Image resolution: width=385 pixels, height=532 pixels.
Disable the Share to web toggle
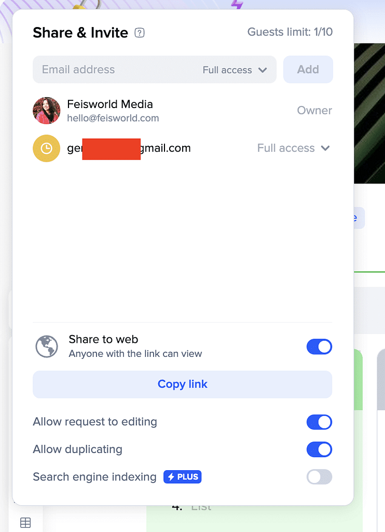tap(319, 347)
